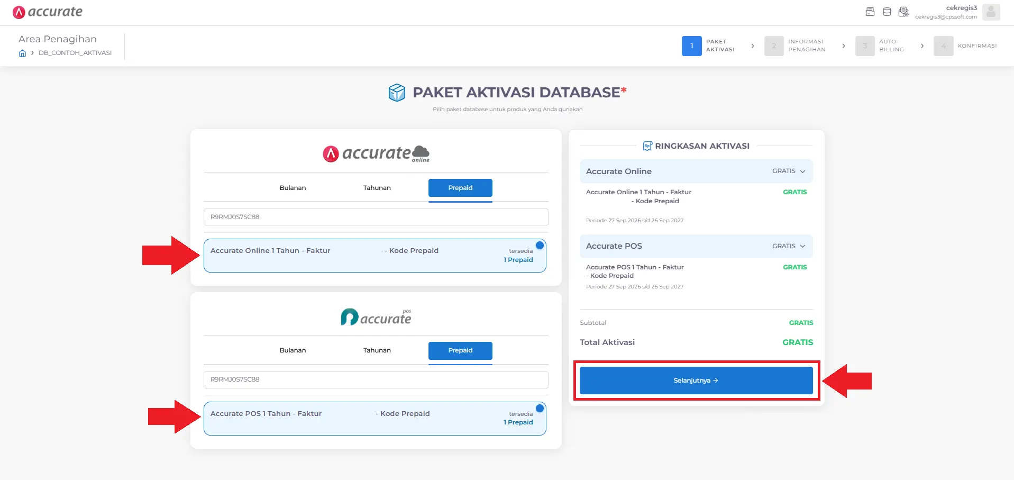
Task: Click the cekregis3@cpssoft.com email text
Action: point(946,17)
